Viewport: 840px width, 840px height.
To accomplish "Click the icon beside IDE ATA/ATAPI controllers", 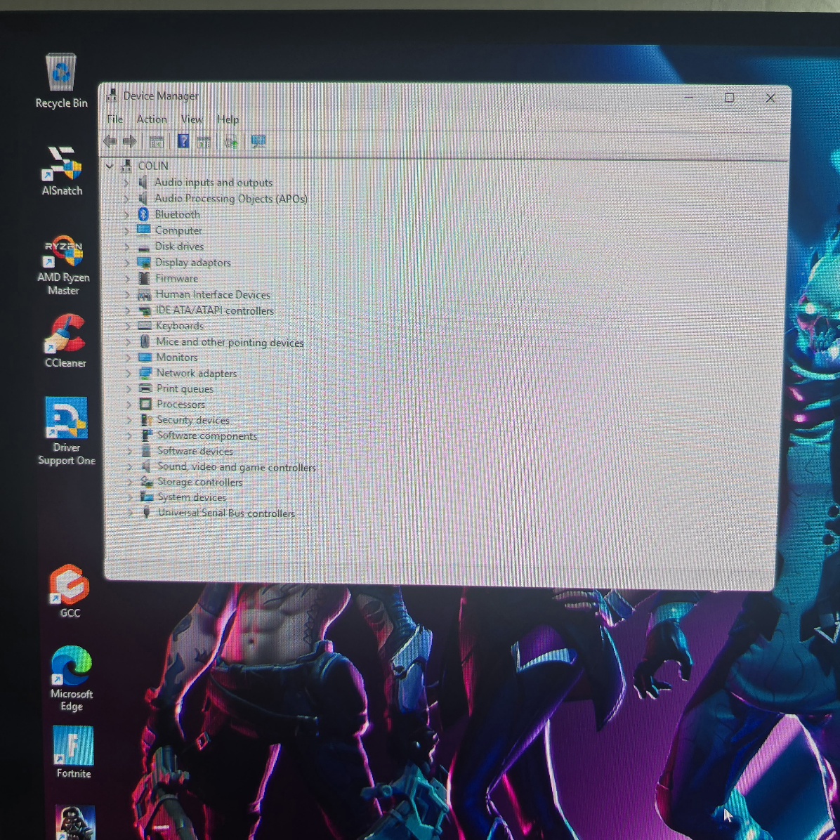I will tap(145, 310).
